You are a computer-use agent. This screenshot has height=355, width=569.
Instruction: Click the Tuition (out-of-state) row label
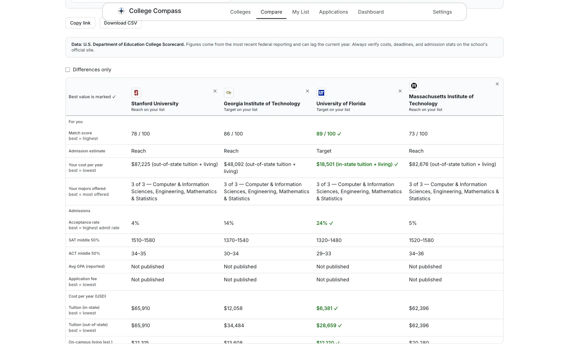coord(88,325)
